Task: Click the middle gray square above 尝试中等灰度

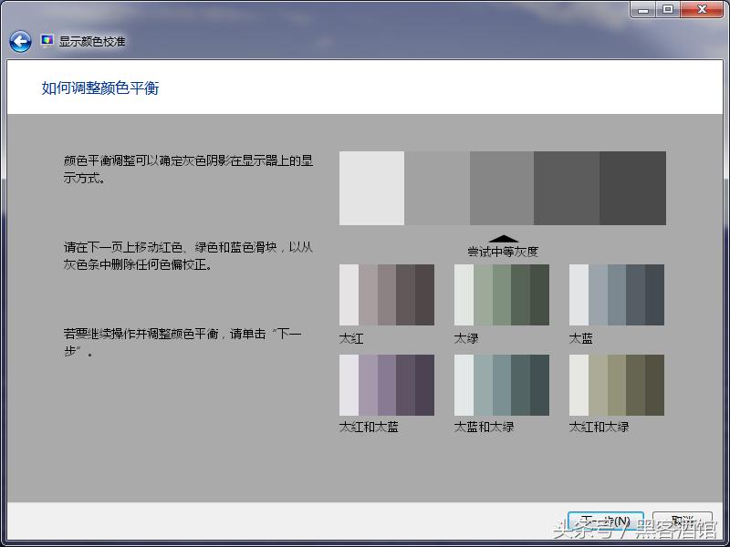Action: [x=502, y=187]
